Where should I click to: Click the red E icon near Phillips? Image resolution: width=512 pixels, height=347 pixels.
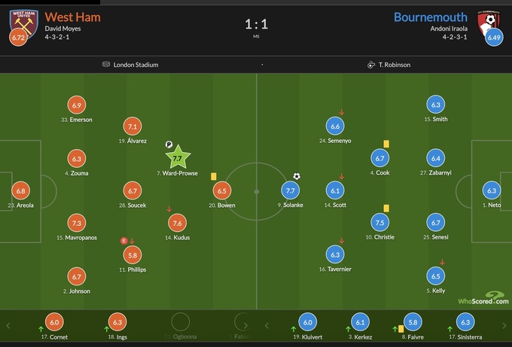(124, 241)
